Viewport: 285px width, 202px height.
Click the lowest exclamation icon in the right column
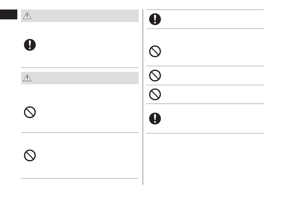[x=155, y=118]
